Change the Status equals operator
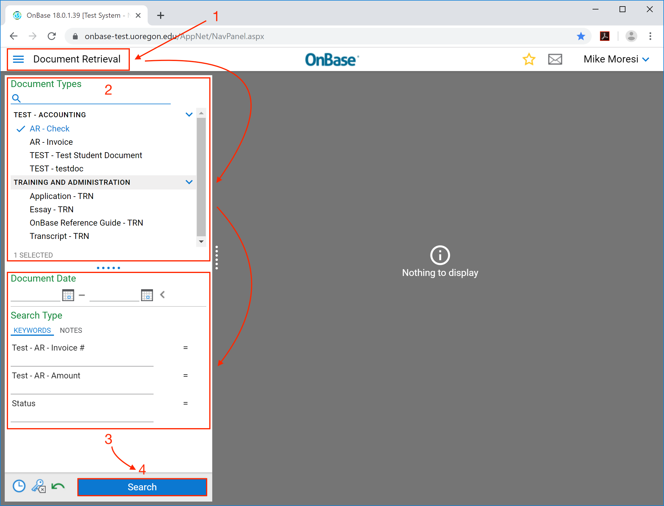Screen dimensions: 664x506 [186, 403]
